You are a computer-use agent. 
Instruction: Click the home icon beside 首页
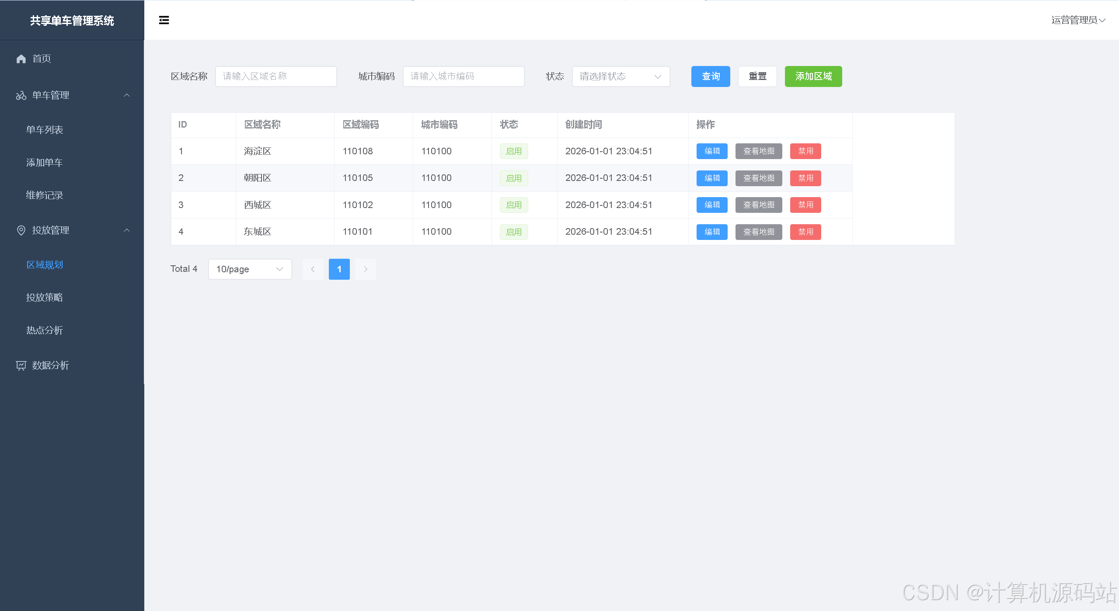coord(21,59)
